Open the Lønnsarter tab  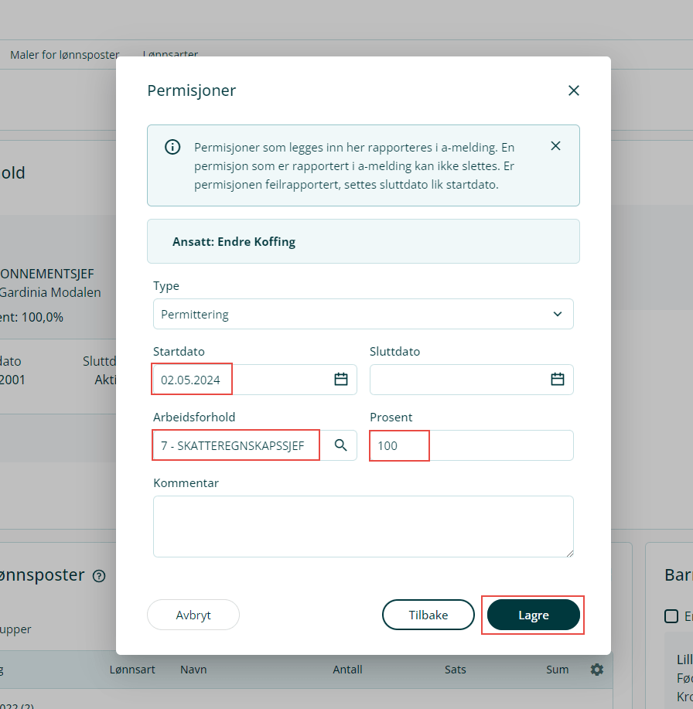pyautogui.click(x=170, y=55)
